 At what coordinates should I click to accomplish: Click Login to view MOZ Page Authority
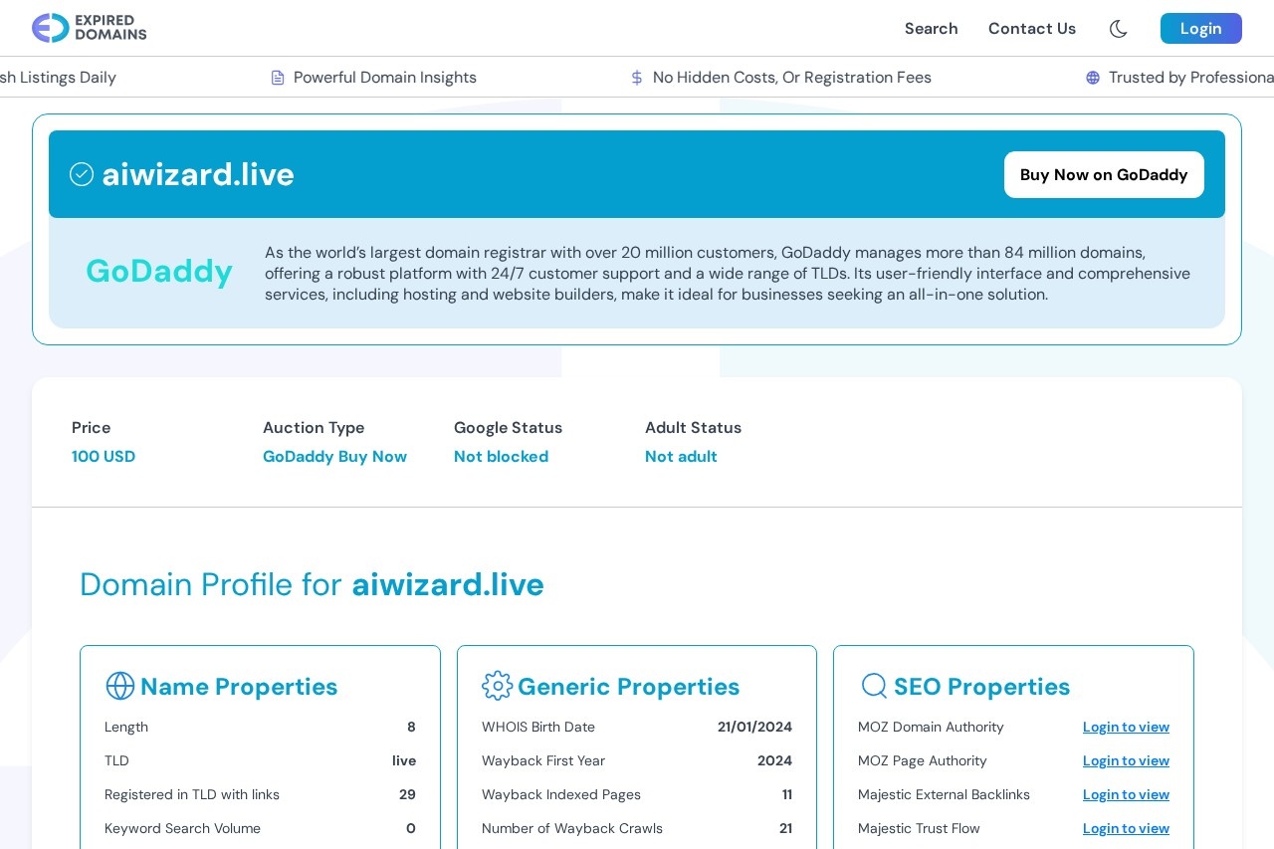click(x=1126, y=760)
